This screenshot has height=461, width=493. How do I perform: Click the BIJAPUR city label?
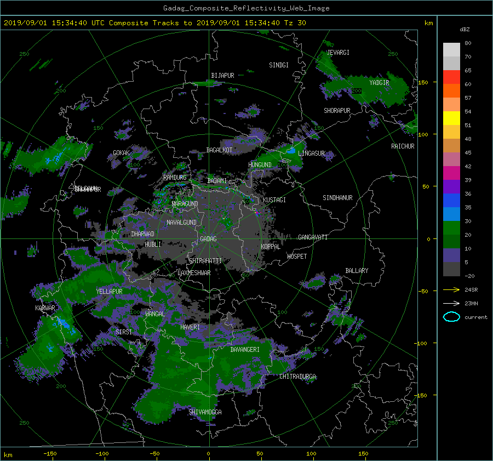point(222,76)
